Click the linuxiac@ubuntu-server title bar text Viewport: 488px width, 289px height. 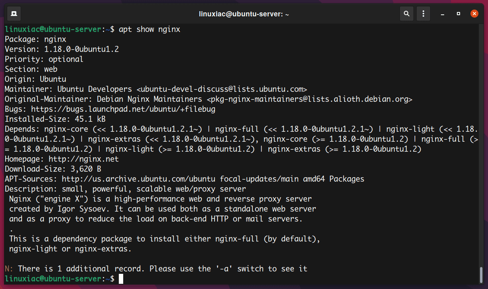(x=244, y=13)
